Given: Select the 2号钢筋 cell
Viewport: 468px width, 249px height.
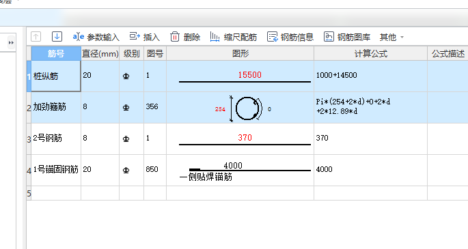Looking at the screenshot, I should pos(56,138).
